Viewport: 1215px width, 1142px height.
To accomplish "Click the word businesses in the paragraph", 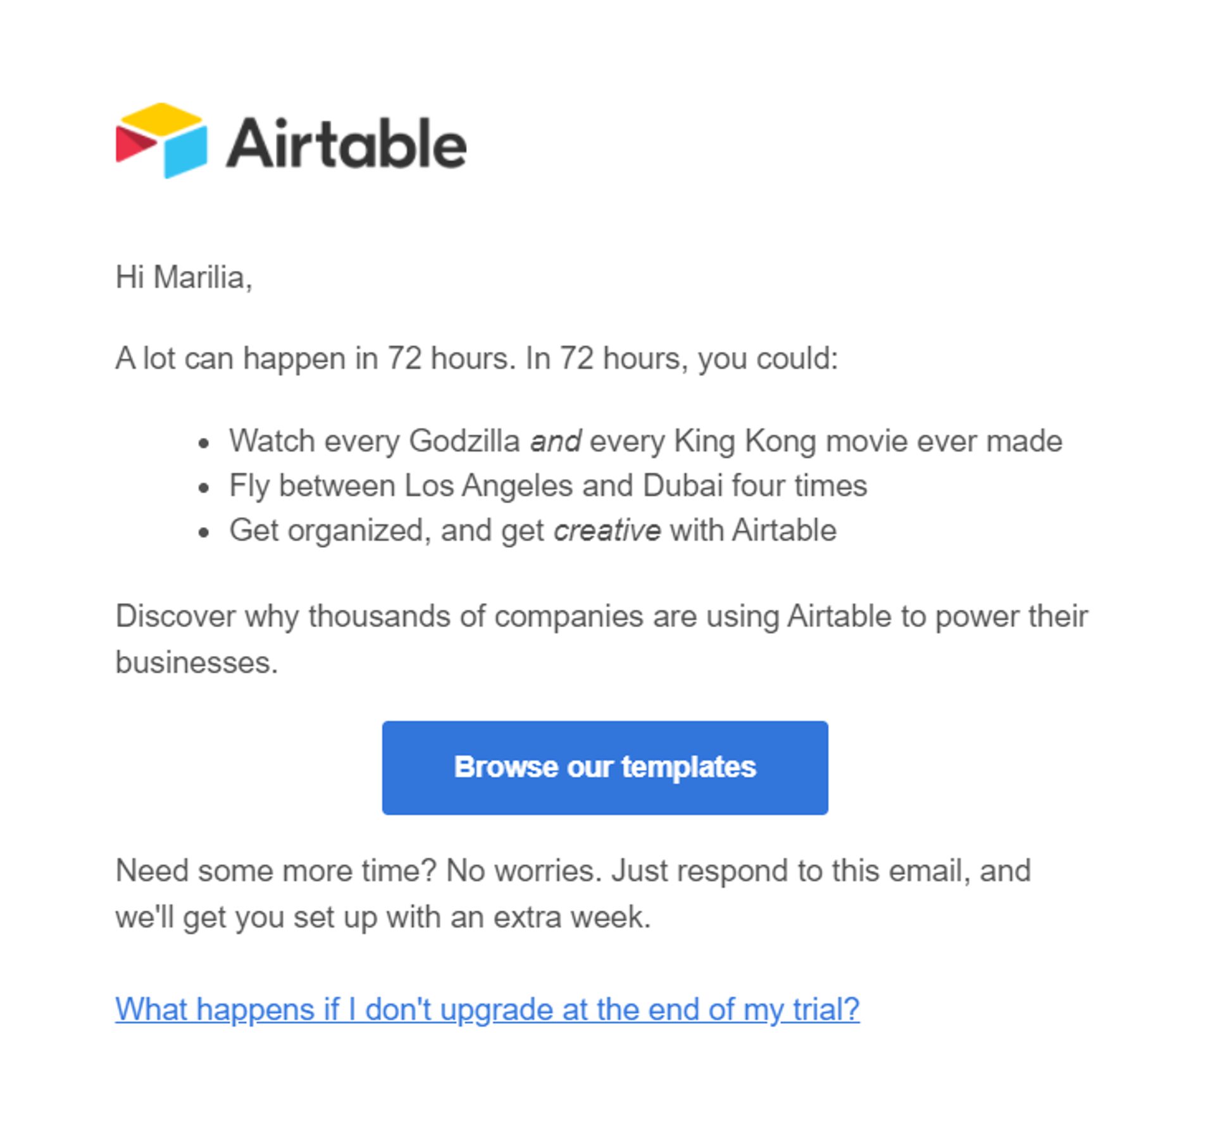I will click(196, 662).
